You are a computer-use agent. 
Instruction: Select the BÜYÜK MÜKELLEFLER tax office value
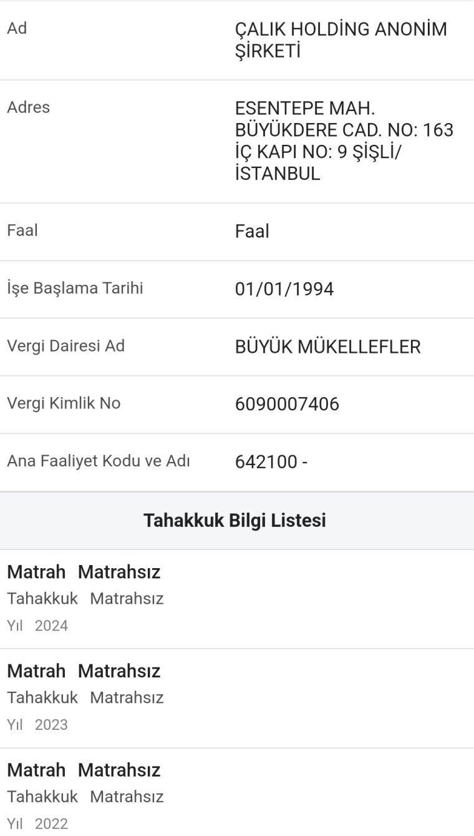point(327,347)
